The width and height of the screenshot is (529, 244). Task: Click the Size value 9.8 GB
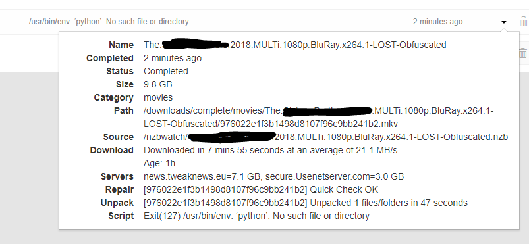point(158,84)
